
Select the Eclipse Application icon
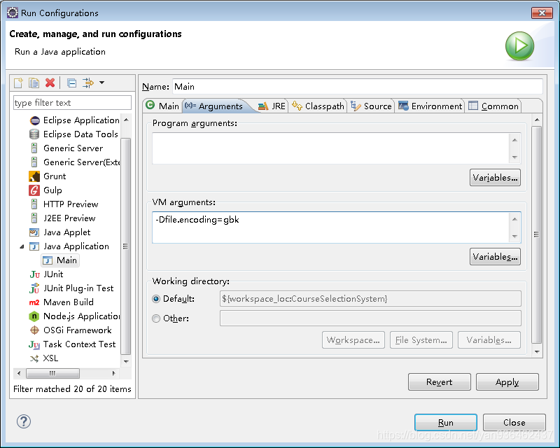(34, 120)
